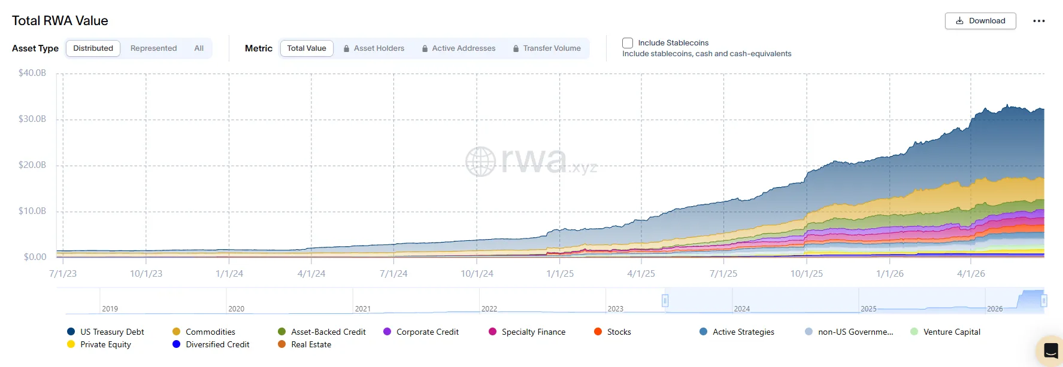The height and width of the screenshot is (367, 1063).
Task: Toggle Asset-Backed Credit legend swatch
Action: [281, 332]
